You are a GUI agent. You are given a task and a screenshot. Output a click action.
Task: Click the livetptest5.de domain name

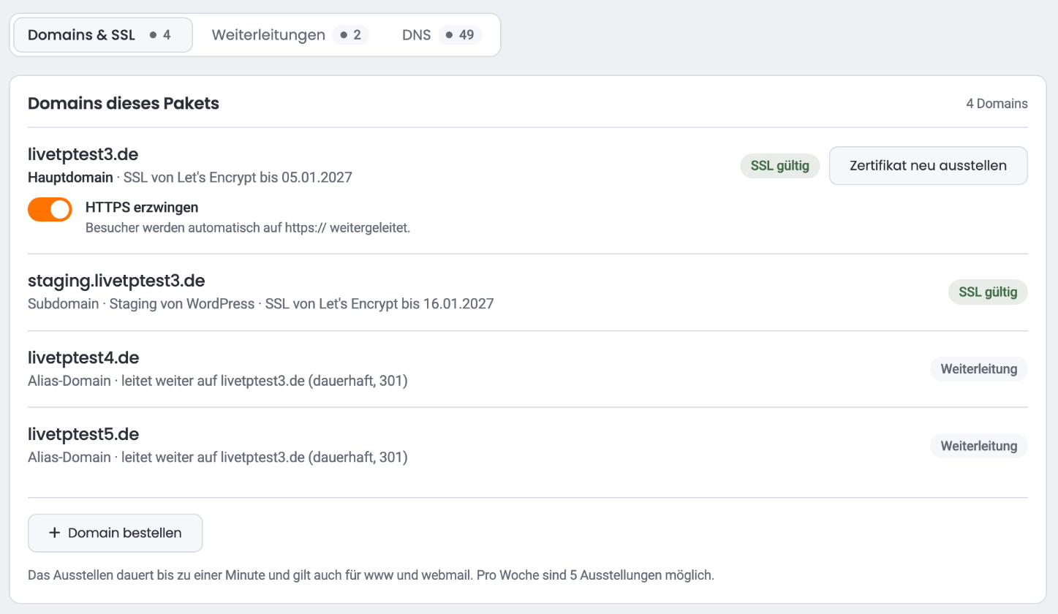[83, 434]
